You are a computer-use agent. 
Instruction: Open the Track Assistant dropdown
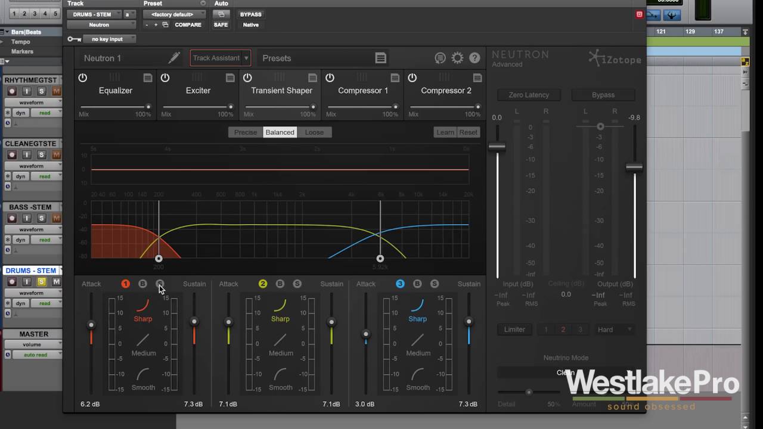[x=221, y=58]
